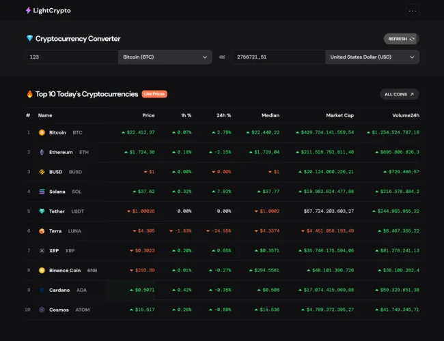Select the Tether name in row 5
This screenshot has height=341, width=444.
click(x=57, y=211)
